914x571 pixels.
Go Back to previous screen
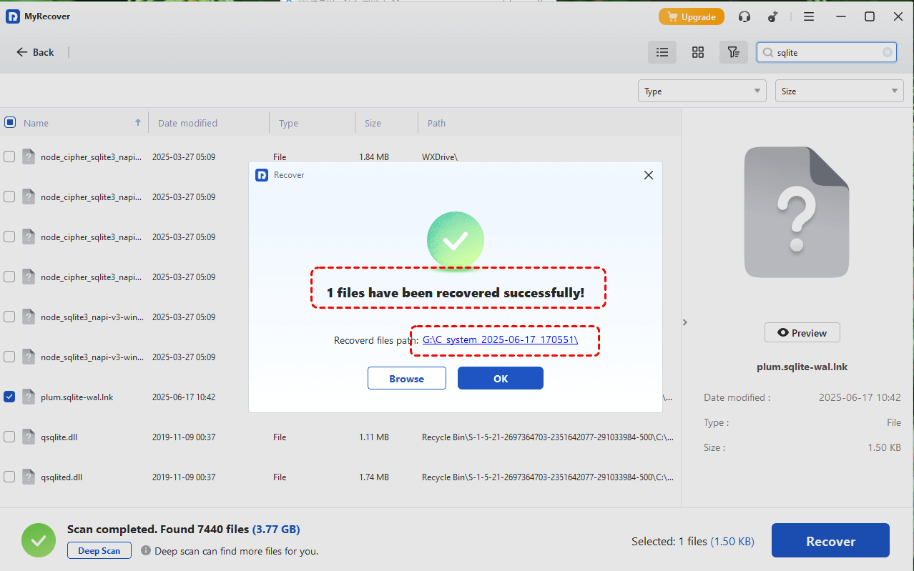[x=36, y=52]
